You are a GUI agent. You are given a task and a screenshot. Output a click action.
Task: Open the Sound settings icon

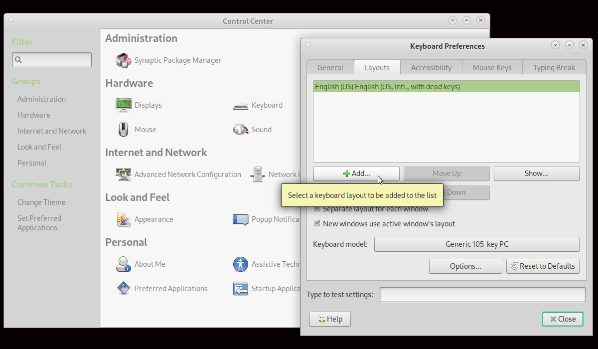point(240,130)
